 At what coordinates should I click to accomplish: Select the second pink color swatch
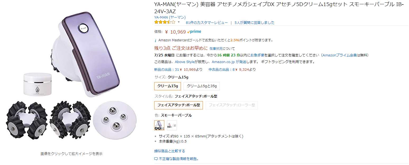tap(172, 125)
